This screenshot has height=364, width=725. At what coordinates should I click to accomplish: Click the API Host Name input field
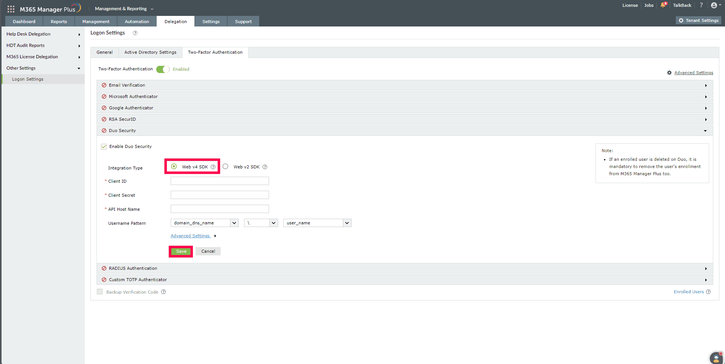point(220,209)
